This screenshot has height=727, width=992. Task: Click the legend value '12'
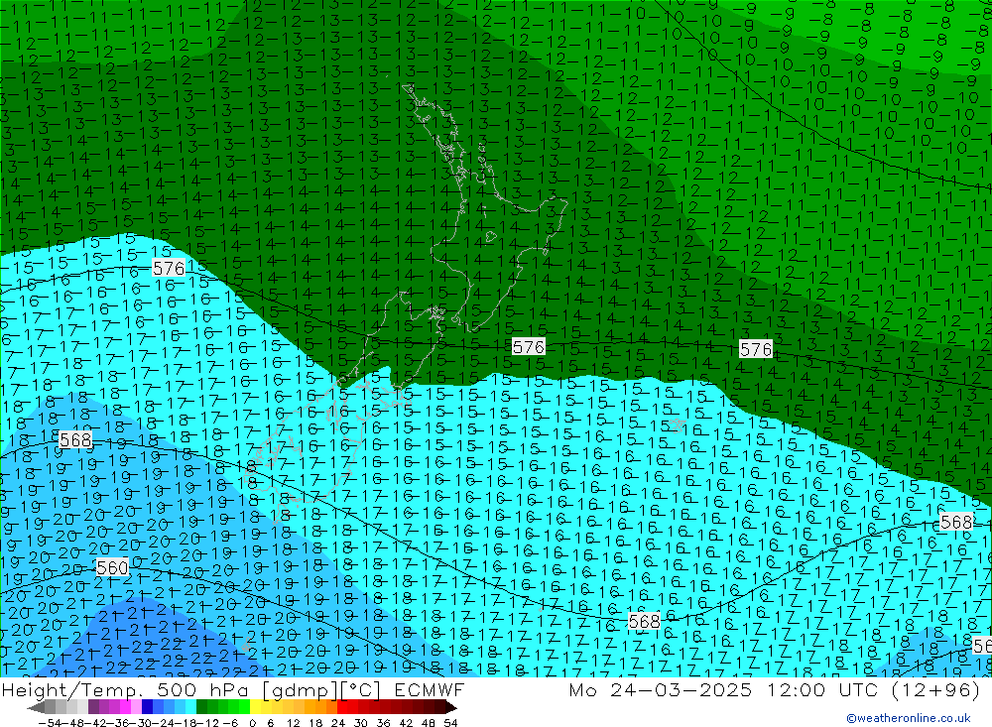click(293, 723)
